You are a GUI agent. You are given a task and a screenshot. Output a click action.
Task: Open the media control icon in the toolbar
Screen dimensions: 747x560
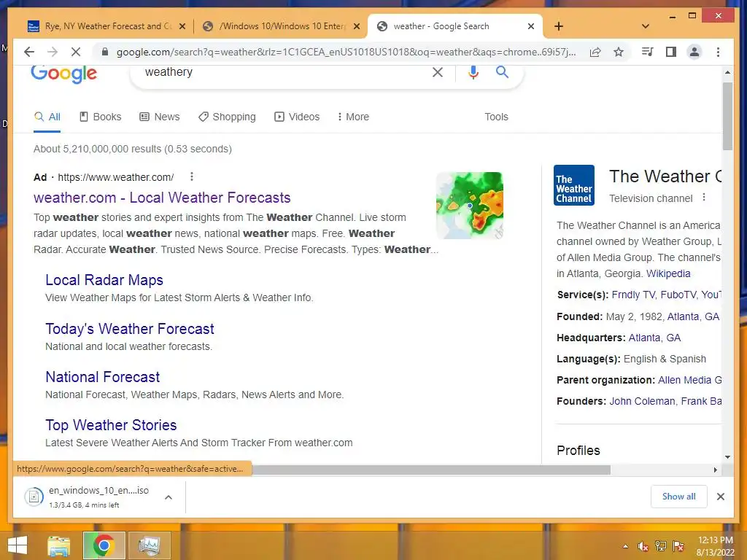[x=648, y=52]
